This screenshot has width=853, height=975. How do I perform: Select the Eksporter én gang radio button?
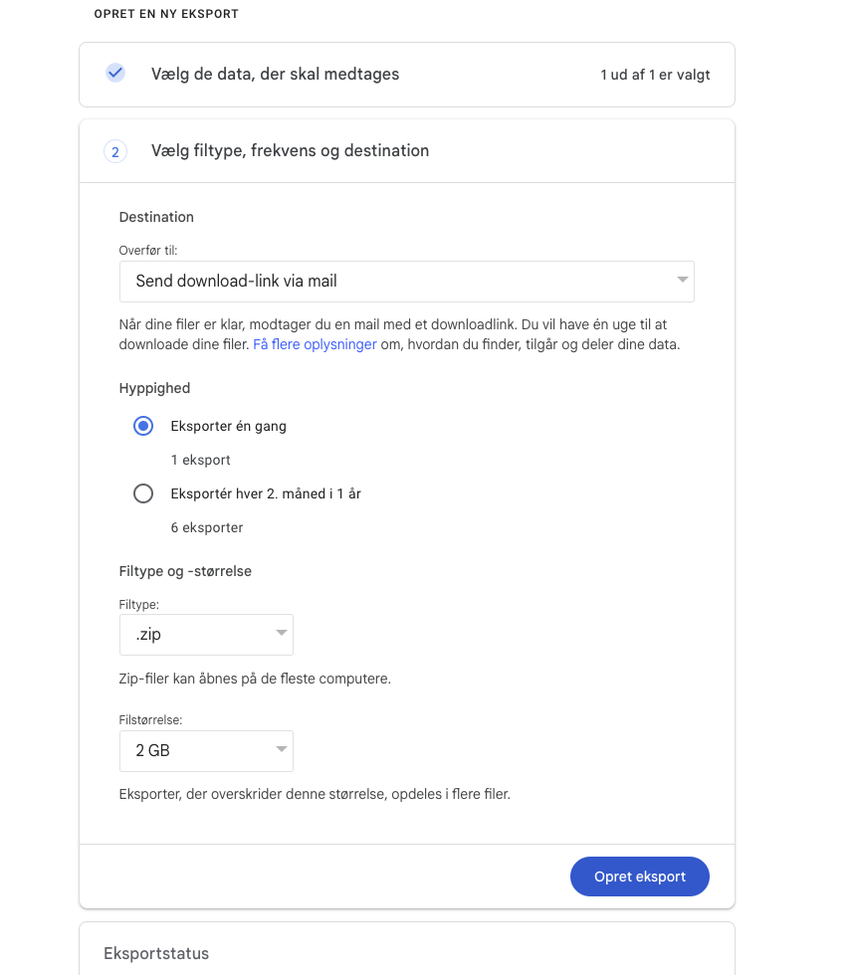pyautogui.click(x=142, y=425)
